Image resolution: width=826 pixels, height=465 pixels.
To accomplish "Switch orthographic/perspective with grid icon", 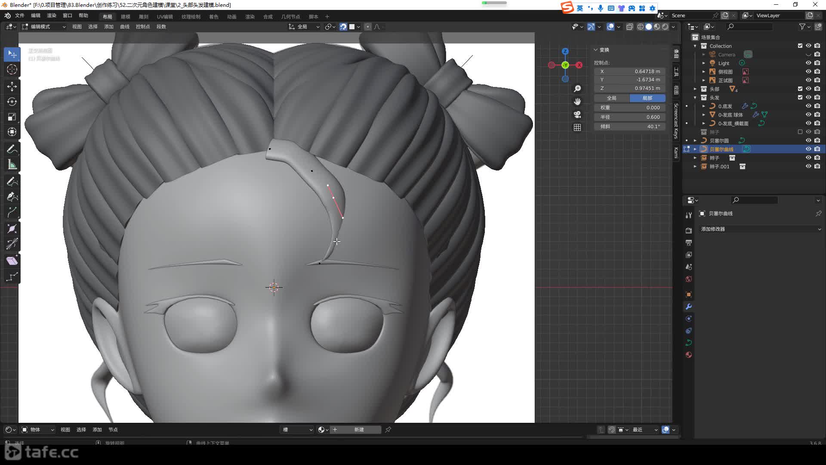I will point(577,127).
